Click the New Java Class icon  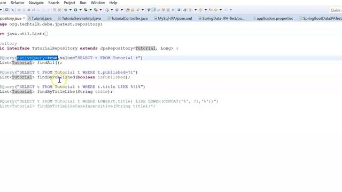[x=117, y=10]
